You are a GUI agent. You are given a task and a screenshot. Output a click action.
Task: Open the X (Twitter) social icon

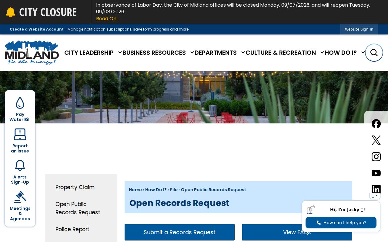click(376, 140)
